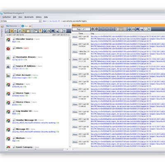
Task: Click the Decoder Source report icon
Action: tap(8, 40)
